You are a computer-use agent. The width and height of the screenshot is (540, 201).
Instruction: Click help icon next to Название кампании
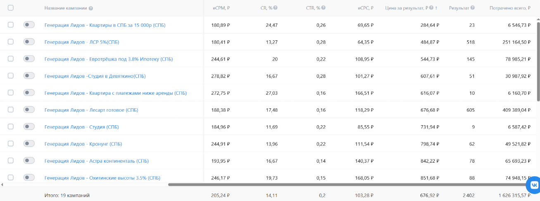click(91, 8)
